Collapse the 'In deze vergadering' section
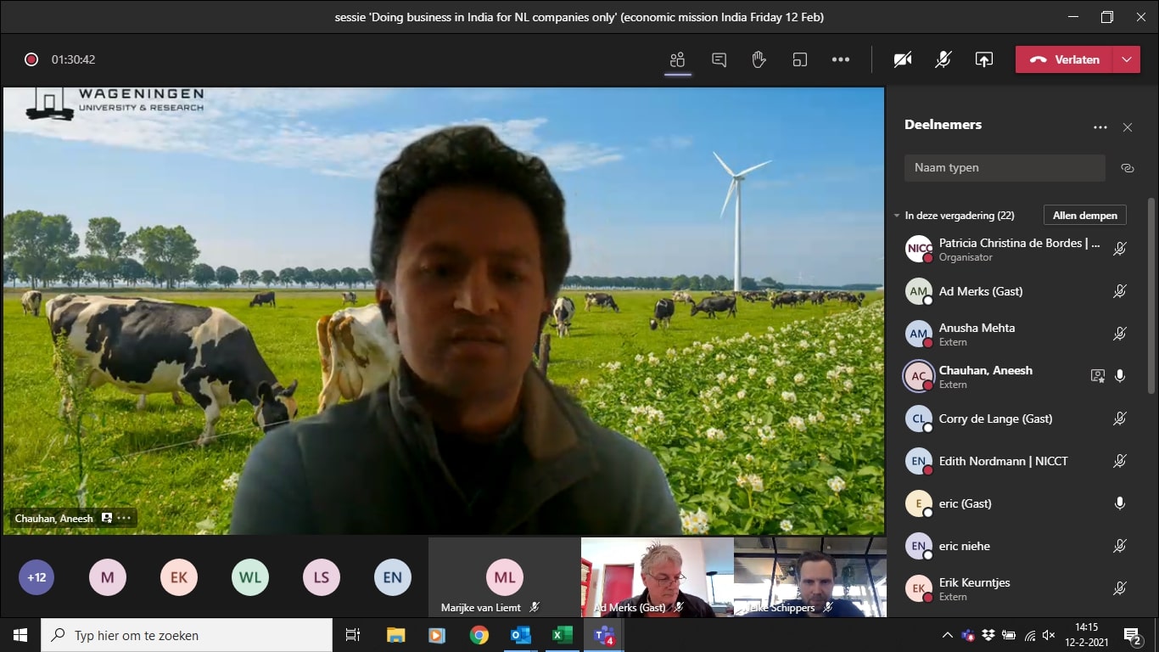This screenshot has height=652, width=1159. point(897,216)
